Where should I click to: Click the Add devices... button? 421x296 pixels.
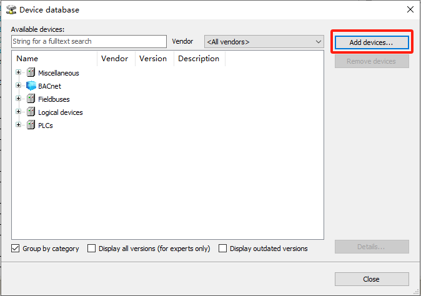coord(372,42)
